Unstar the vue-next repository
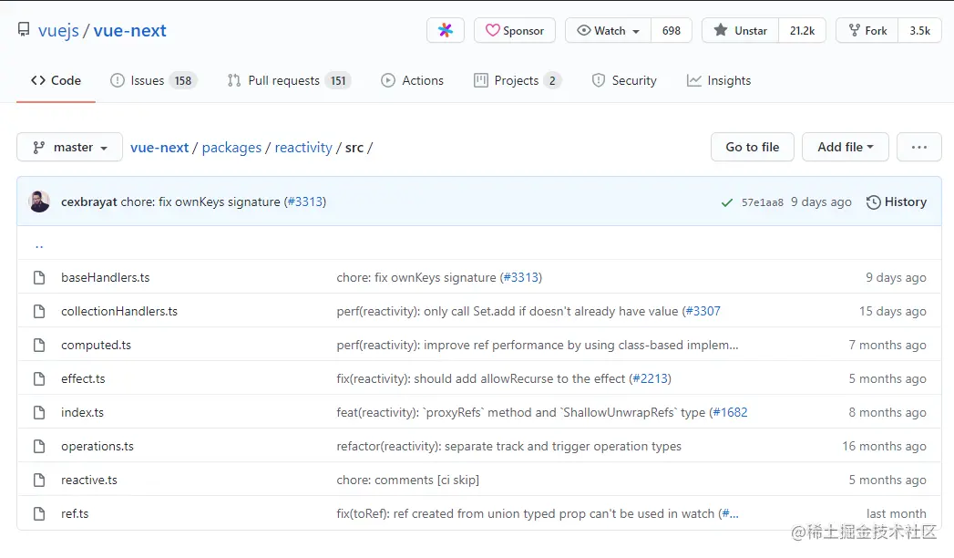The image size is (954, 558). (x=741, y=30)
